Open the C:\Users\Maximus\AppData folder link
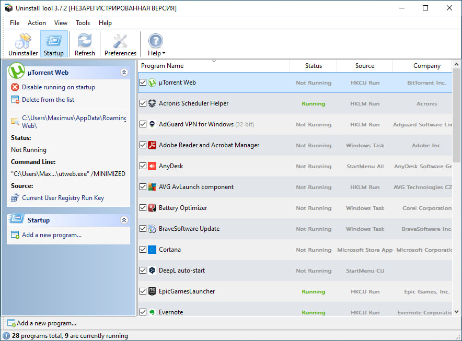Viewport: 462px width, 341px height. point(74,122)
